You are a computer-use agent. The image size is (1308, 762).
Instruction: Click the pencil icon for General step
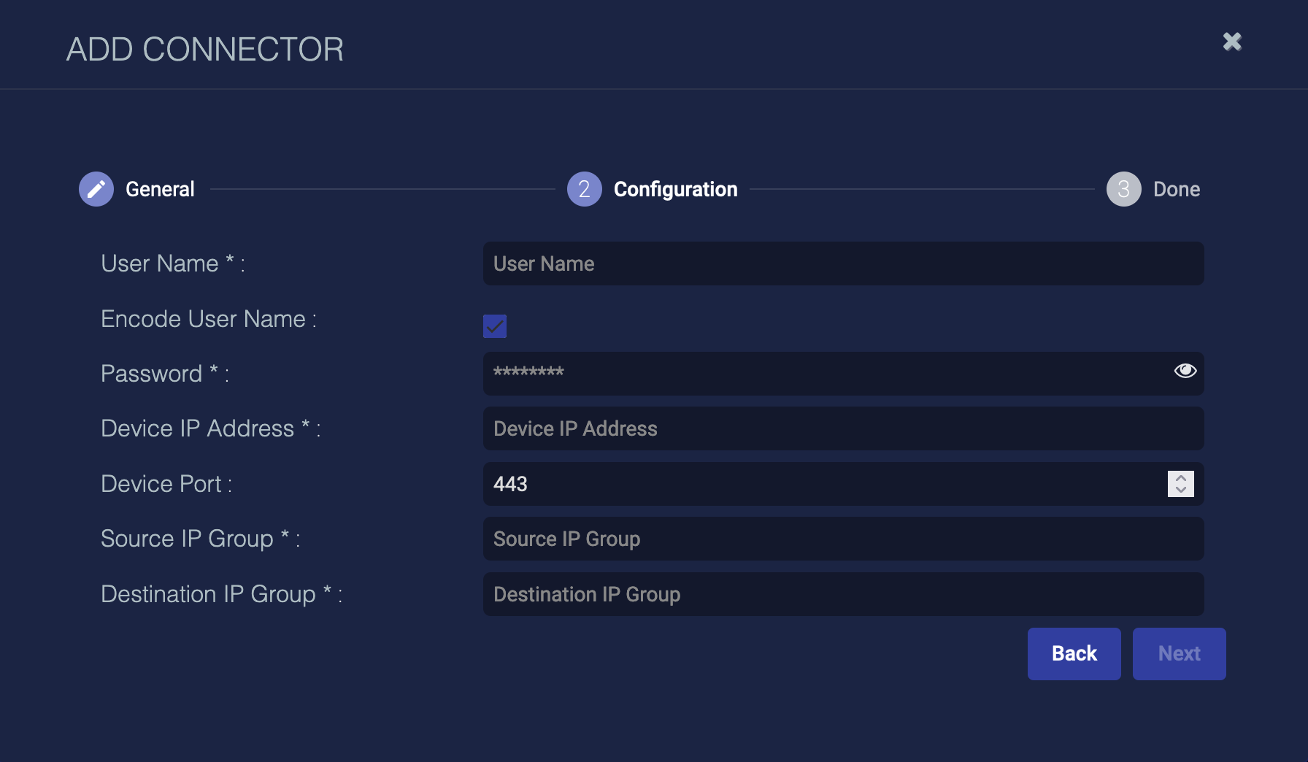pyautogui.click(x=96, y=189)
